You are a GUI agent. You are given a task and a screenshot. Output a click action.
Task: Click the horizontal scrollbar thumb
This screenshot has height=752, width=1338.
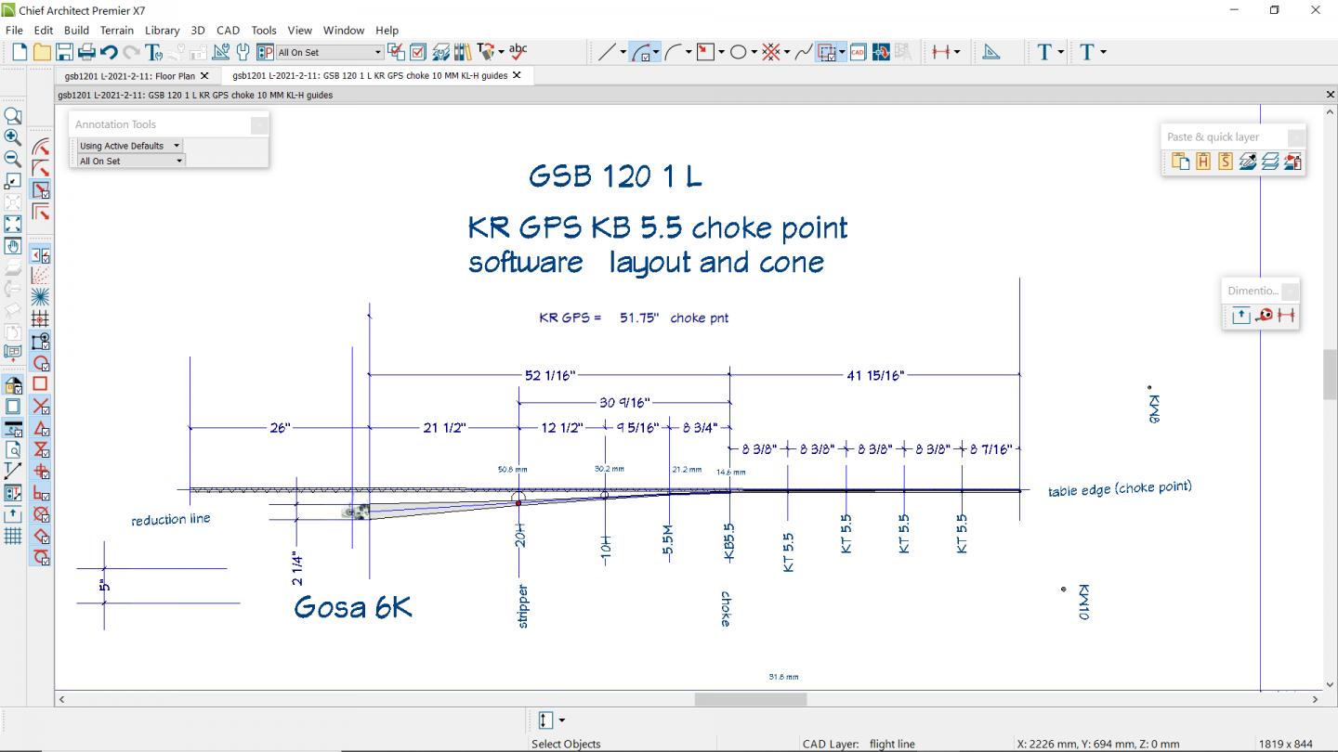(751, 699)
